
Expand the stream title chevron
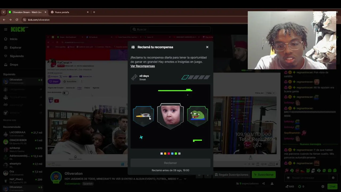[x=185, y=179]
